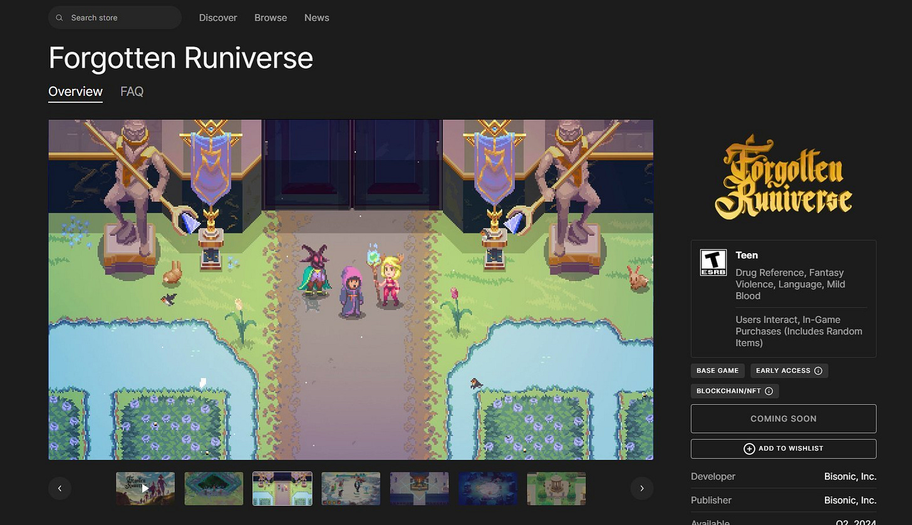Select the fifth thumbnail in carousel
This screenshot has height=525, width=912.
419,489
